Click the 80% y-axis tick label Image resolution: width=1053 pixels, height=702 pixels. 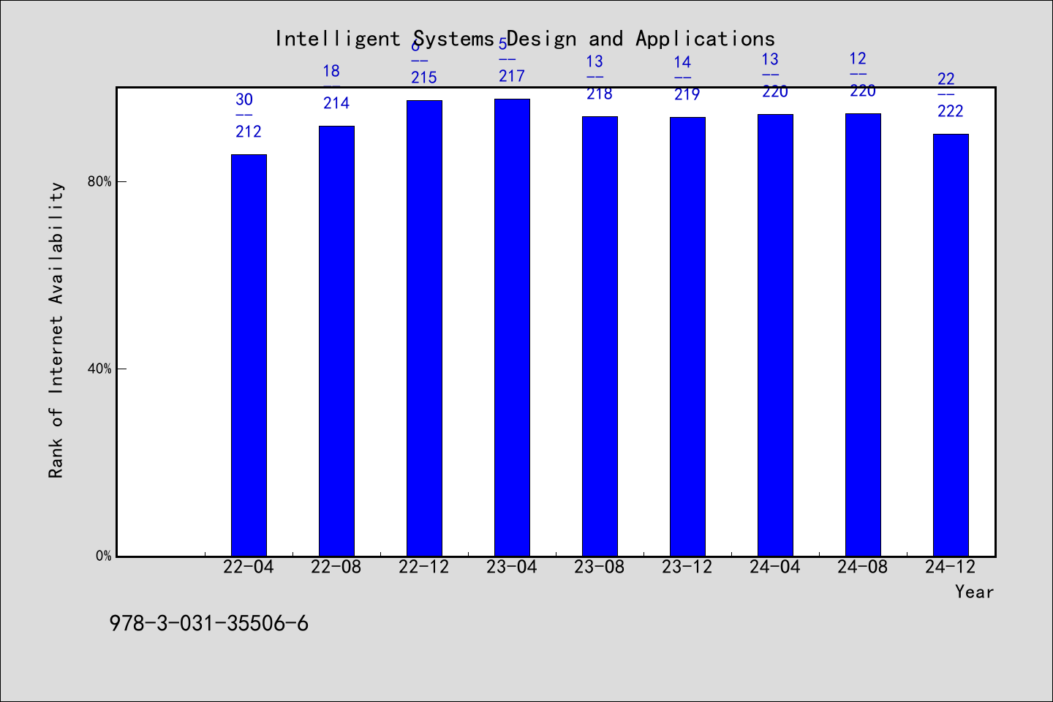tap(99, 181)
